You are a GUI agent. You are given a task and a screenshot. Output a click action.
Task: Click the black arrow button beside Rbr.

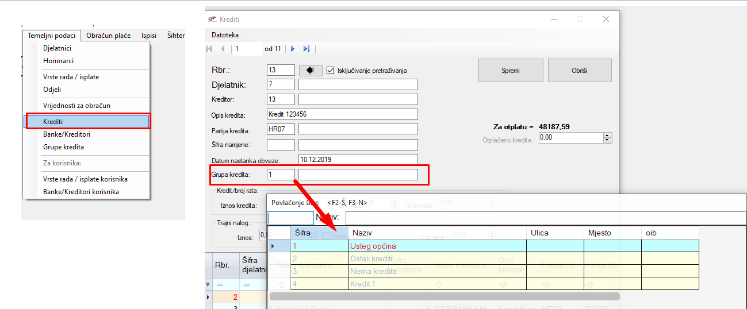pos(311,70)
